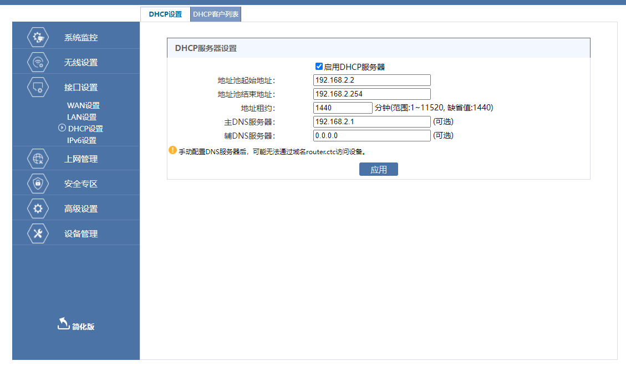This screenshot has height=371, width=626.
Task: Click the 高级设置 gear icon
Action: point(38,209)
